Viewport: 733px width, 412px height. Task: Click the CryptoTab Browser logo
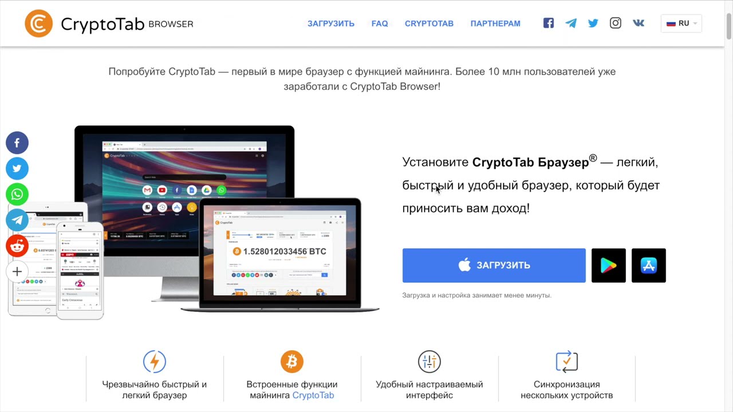109,23
